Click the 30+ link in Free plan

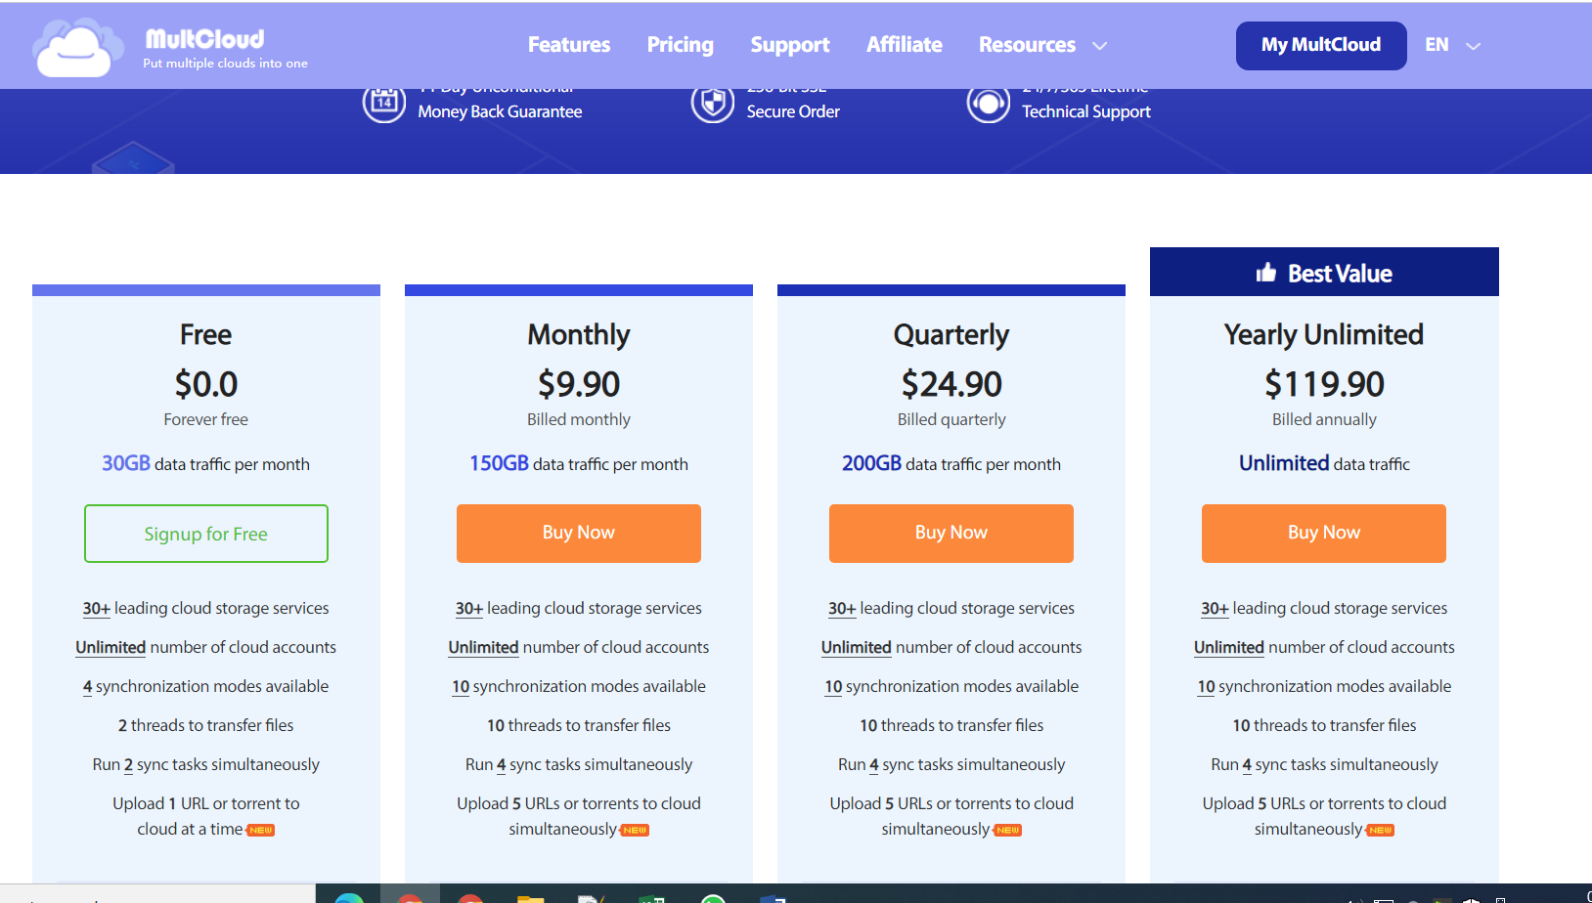96,609
